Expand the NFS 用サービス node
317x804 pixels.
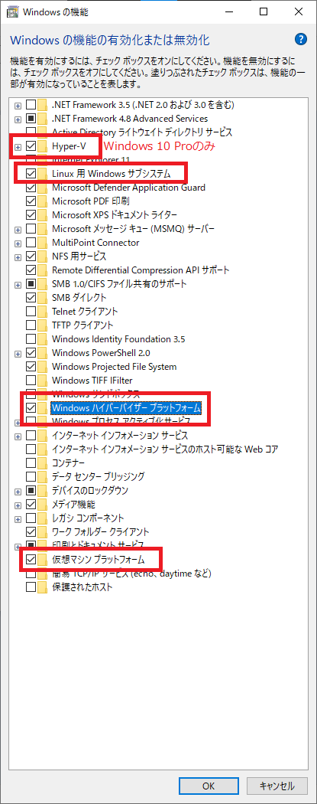click(18, 257)
